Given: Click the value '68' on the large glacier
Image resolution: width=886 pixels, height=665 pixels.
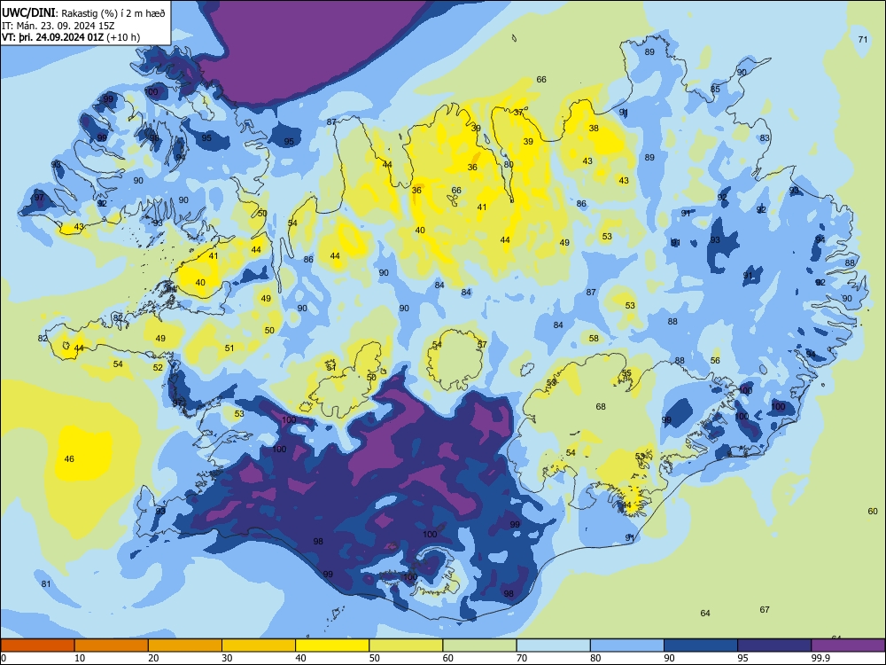Looking at the screenshot, I should point(601,407).
